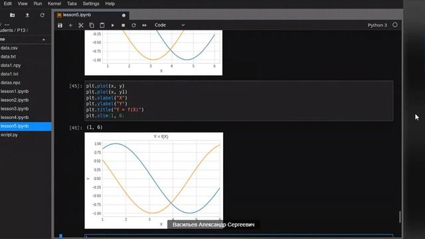
Task: Open the Run menu
Action: (38, 3)
